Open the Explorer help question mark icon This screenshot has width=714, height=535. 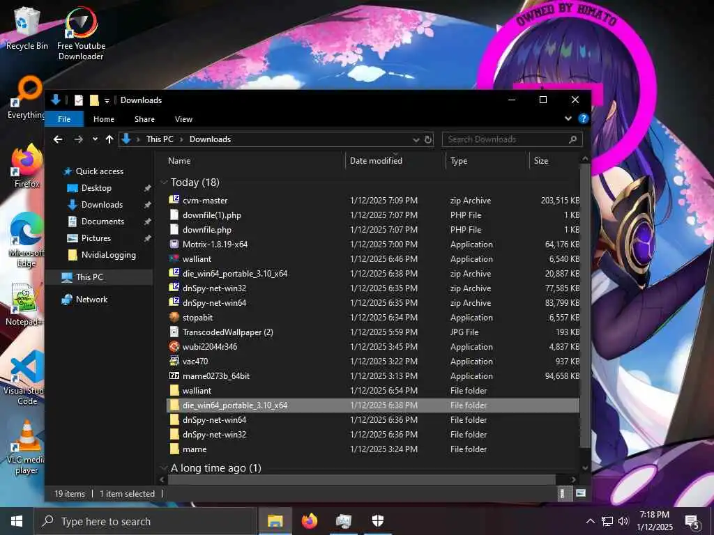pyautogui.click(x=583, y=118)
